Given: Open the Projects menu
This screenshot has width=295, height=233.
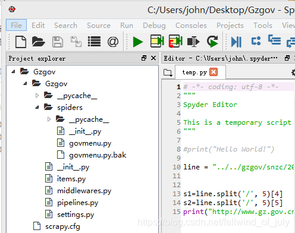Looking at the screenshot, I should tap(230, 25).
